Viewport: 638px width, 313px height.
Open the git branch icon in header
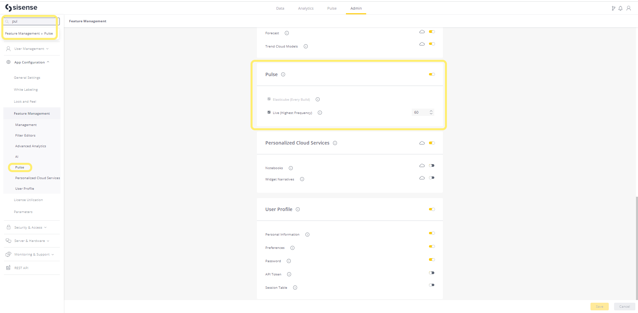point(613,8)
